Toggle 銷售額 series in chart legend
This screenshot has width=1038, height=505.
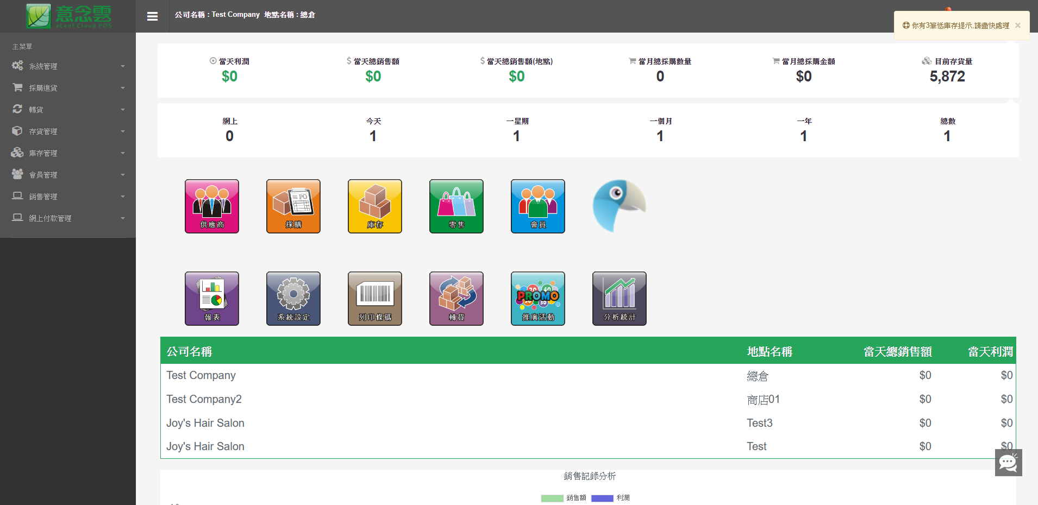click(564, 498)
